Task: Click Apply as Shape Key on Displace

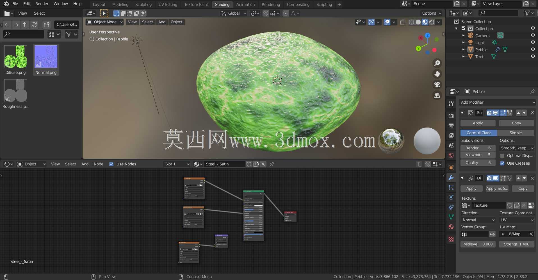Action: tap(497, 188)
